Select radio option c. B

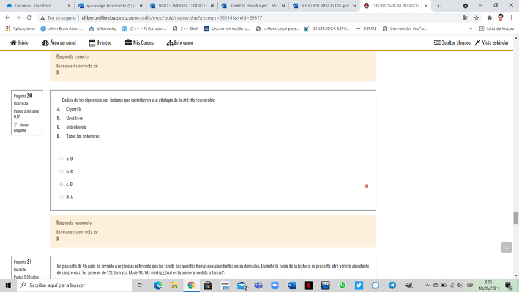61,184
